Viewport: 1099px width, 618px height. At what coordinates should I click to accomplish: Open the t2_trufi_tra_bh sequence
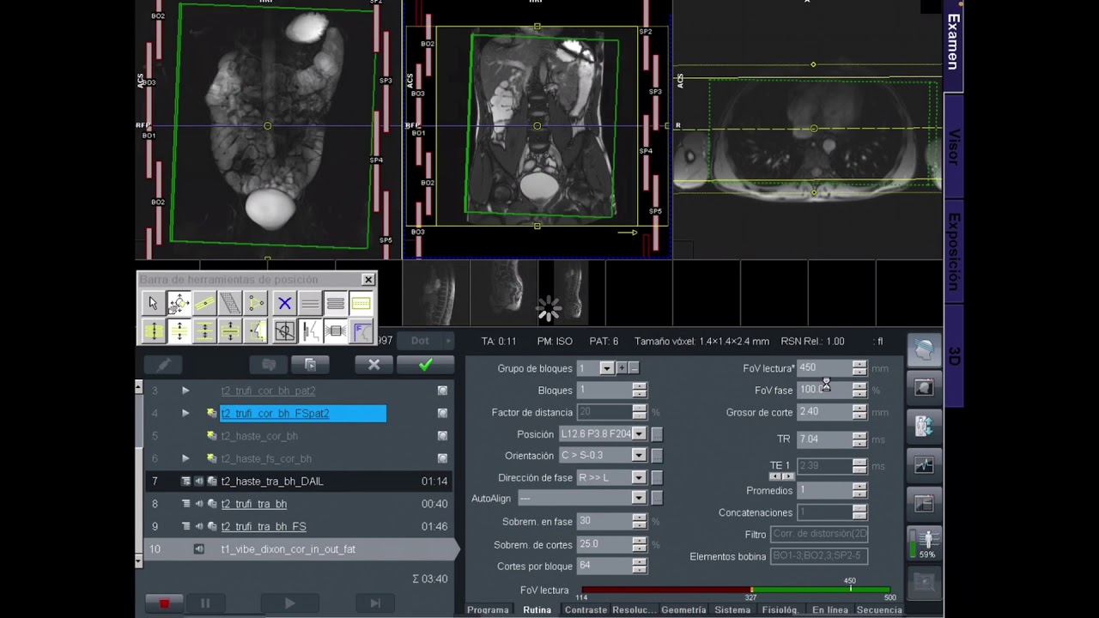[254, 504]
